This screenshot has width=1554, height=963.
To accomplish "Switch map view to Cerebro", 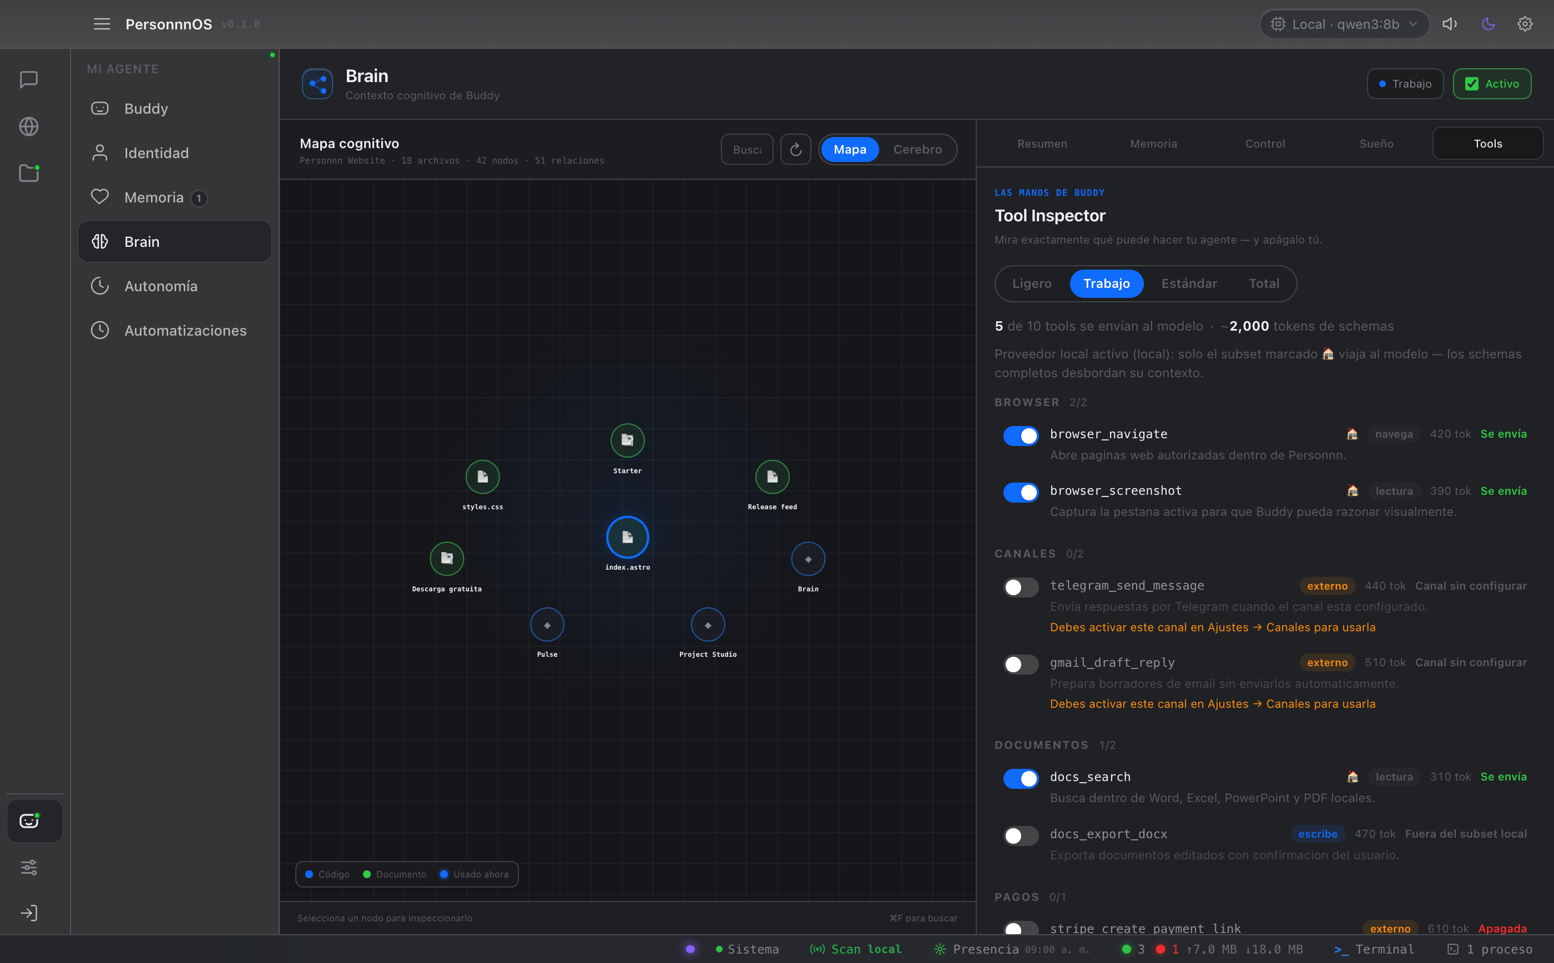I will (x=917, y=150).
